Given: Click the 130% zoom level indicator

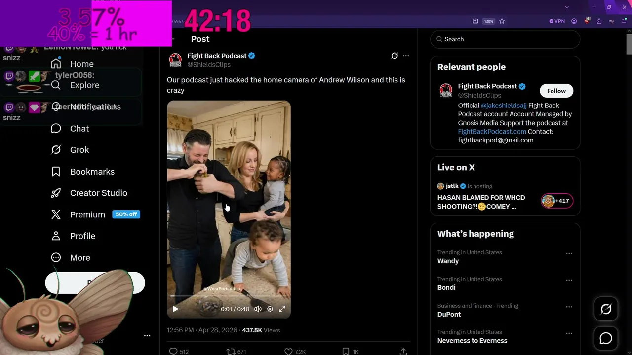Looking at the screenshot, I should click(488, 21).
